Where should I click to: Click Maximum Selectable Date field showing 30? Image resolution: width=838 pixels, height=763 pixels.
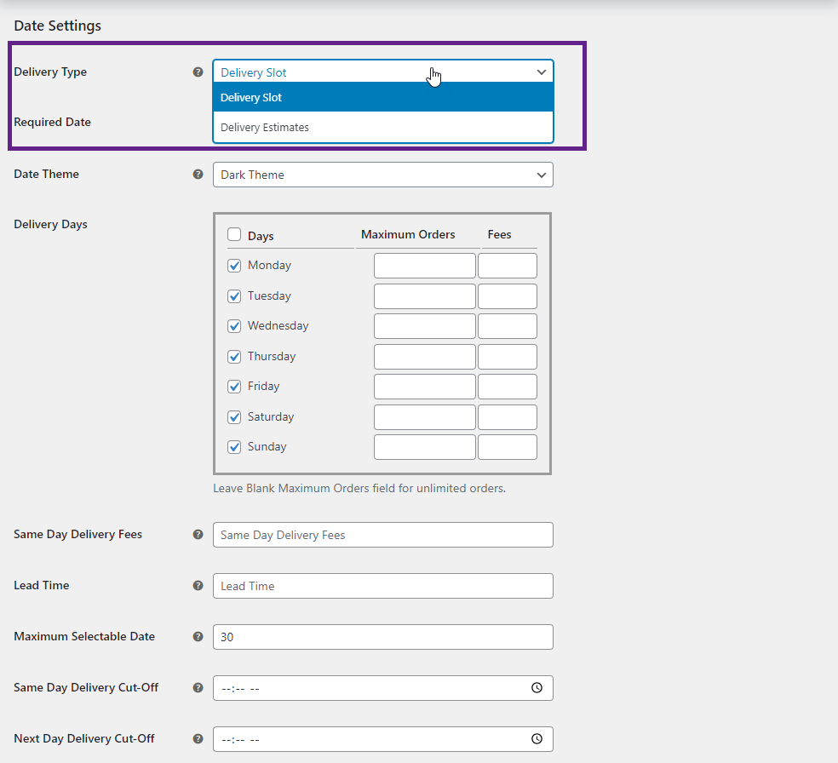click(382, 637)
